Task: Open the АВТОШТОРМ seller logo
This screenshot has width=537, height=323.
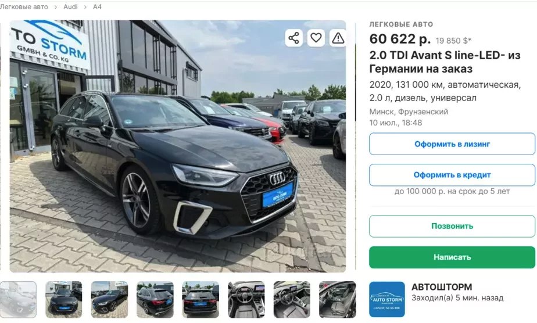Action: (386, 299)
